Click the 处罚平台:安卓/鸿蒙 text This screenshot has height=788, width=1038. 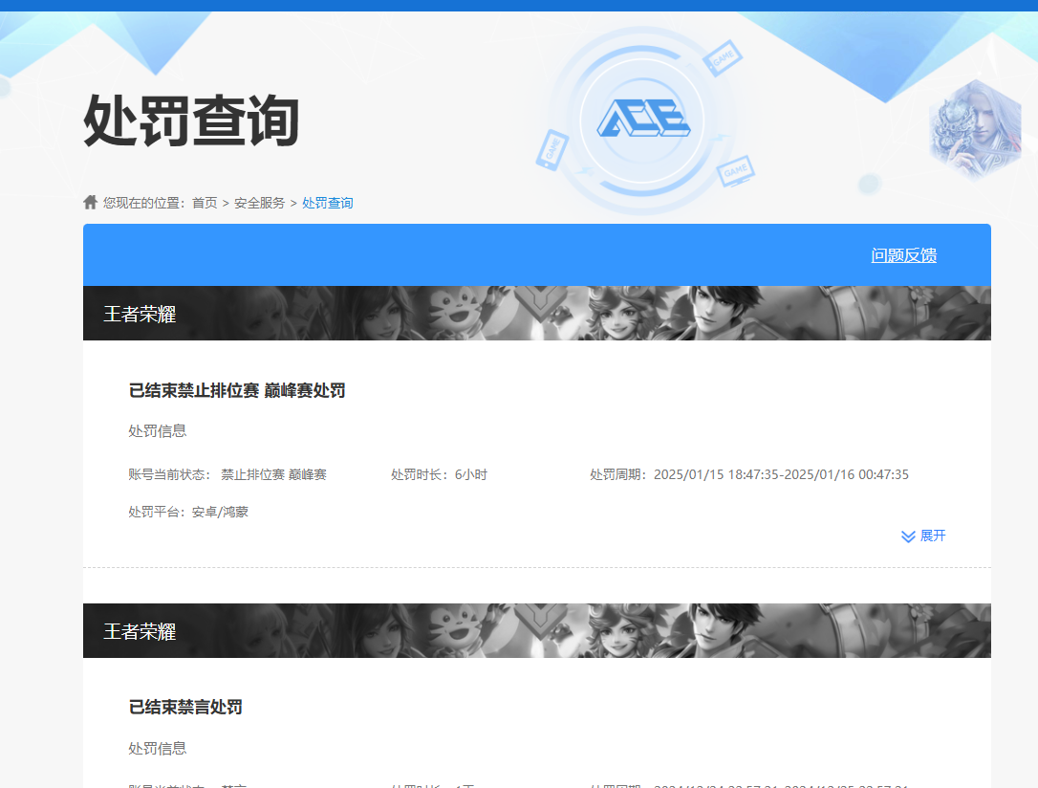pos(188,512)
